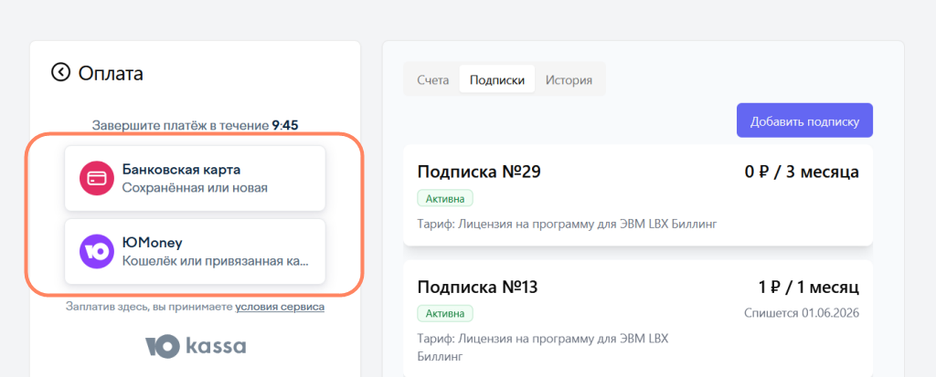Click the tariff line under Подписка №13
The width and height of the screenshot is (936, 377).
pos(543,348)
